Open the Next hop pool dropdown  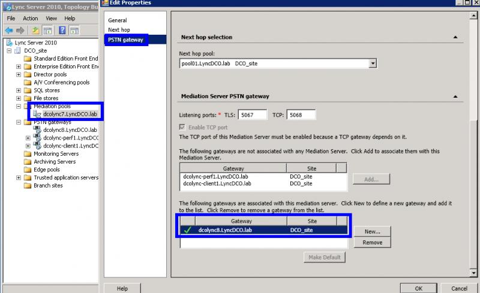click(x=373, y=63)
